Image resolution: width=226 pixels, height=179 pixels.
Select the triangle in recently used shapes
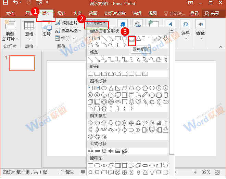139,38
